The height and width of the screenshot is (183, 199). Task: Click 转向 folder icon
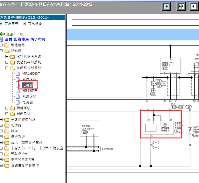pyautogui.click(x=7, y=131)
